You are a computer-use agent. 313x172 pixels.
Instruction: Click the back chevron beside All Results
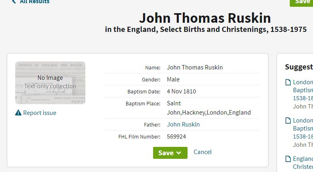tap(14, 2)
